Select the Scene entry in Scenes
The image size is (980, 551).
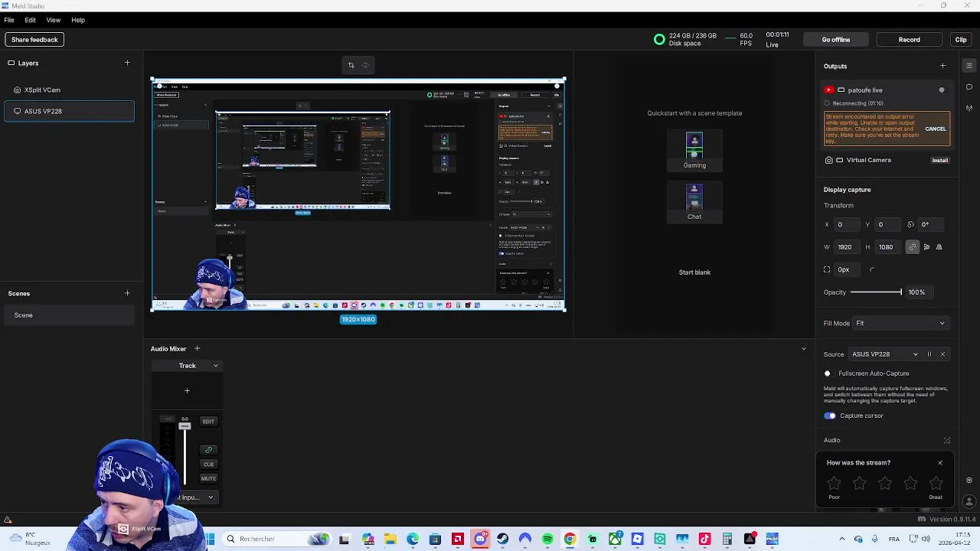pos(70,315)
